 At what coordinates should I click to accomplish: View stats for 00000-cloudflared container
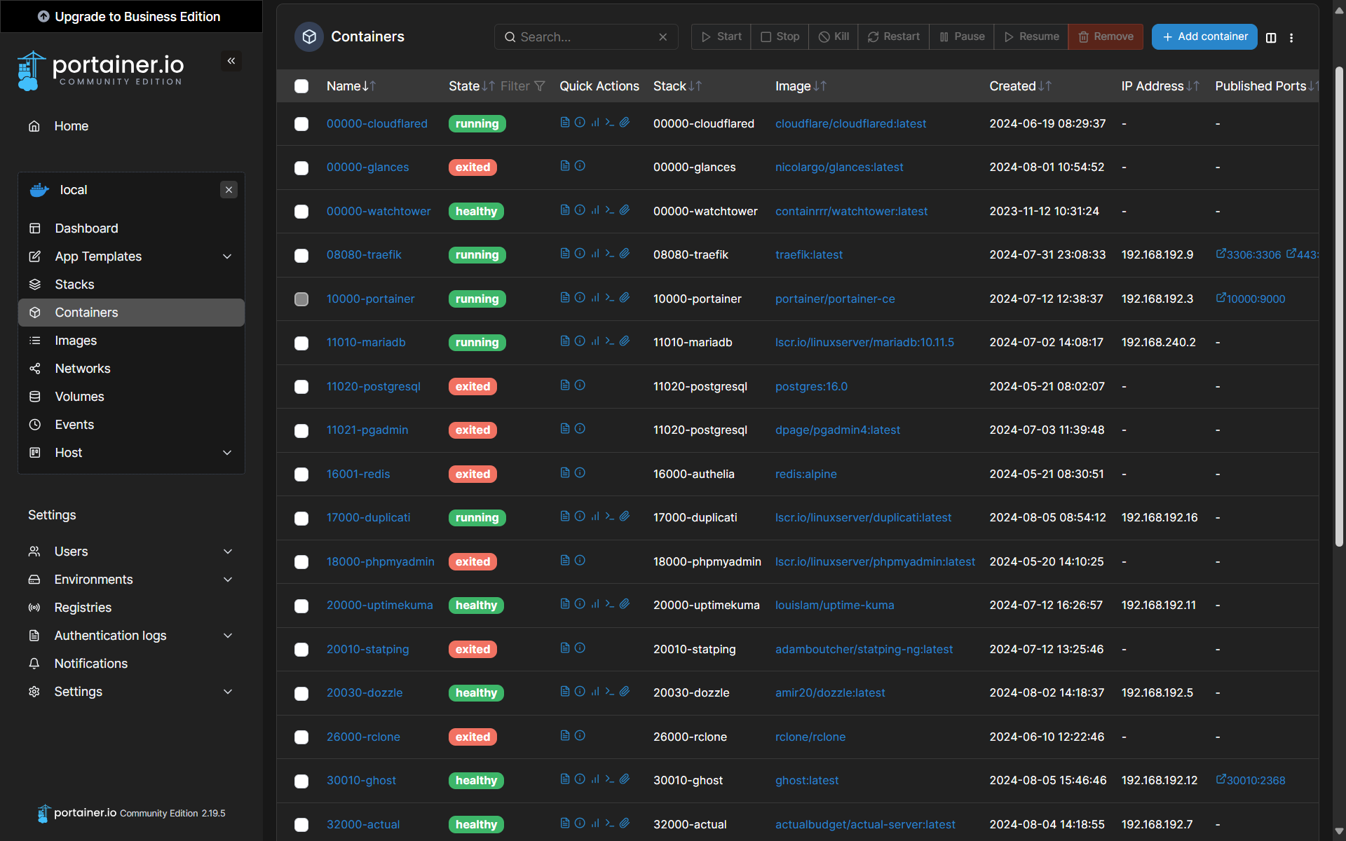(x=595, y=123)
